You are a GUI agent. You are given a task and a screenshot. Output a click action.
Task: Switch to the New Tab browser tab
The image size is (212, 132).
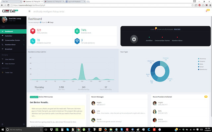12,2
